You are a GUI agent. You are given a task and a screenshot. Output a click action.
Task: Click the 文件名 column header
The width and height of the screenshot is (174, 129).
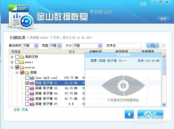click(x=35, y=52)
